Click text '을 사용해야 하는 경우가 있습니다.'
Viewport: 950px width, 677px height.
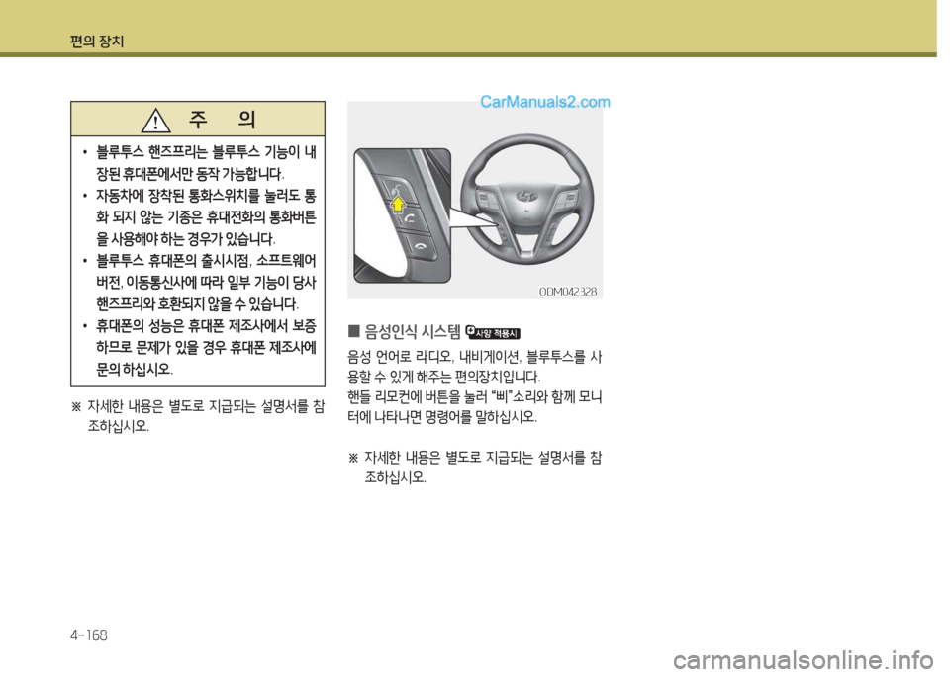coord(186,238)
